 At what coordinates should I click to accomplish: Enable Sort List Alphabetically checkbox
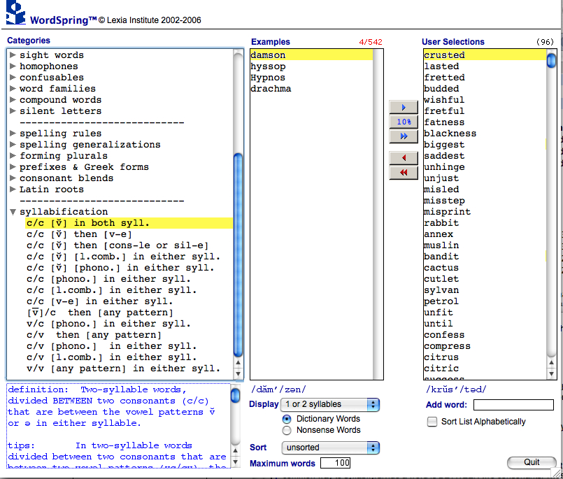(x=432, y=422)
